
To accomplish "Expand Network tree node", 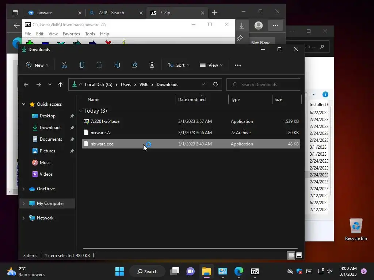I will click(24, 218).
